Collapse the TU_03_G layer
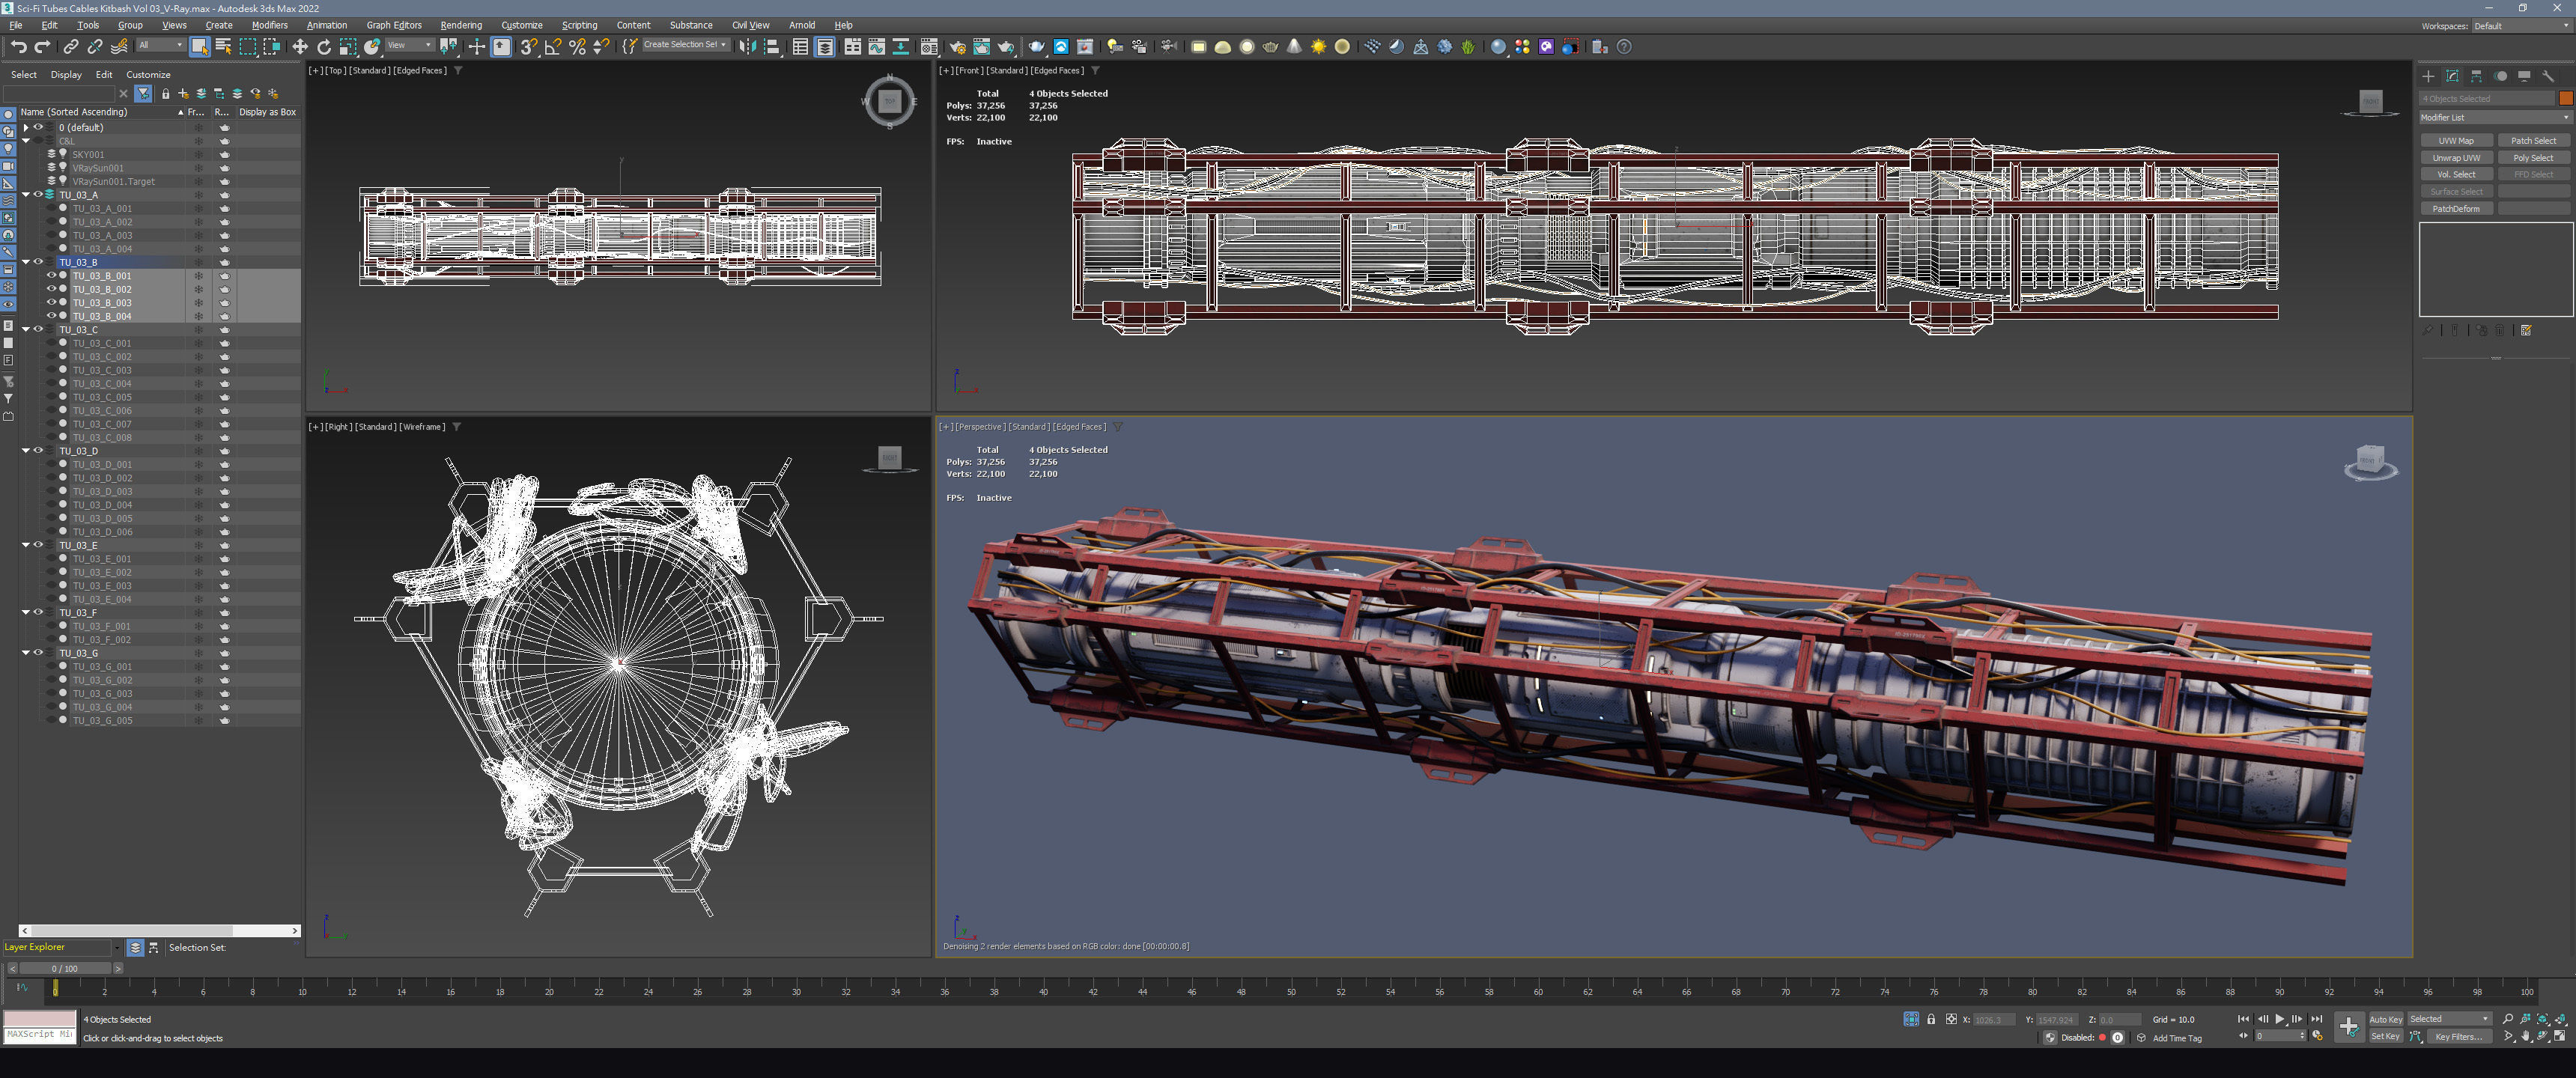 pyautogui.click(x=26, y=653)
